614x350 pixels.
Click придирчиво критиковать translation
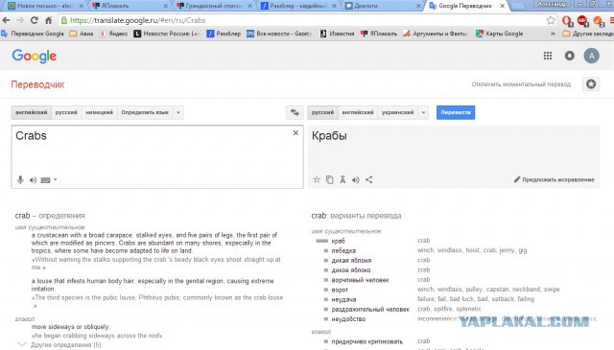(x=366, y=341)
